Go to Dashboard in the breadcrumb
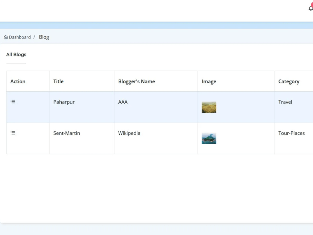This screenshot has height=235, width=313. coord(20,37)
